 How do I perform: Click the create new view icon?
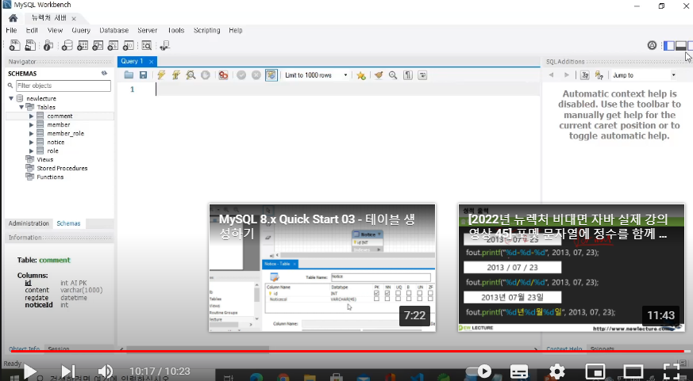click(x=98, y=45)
